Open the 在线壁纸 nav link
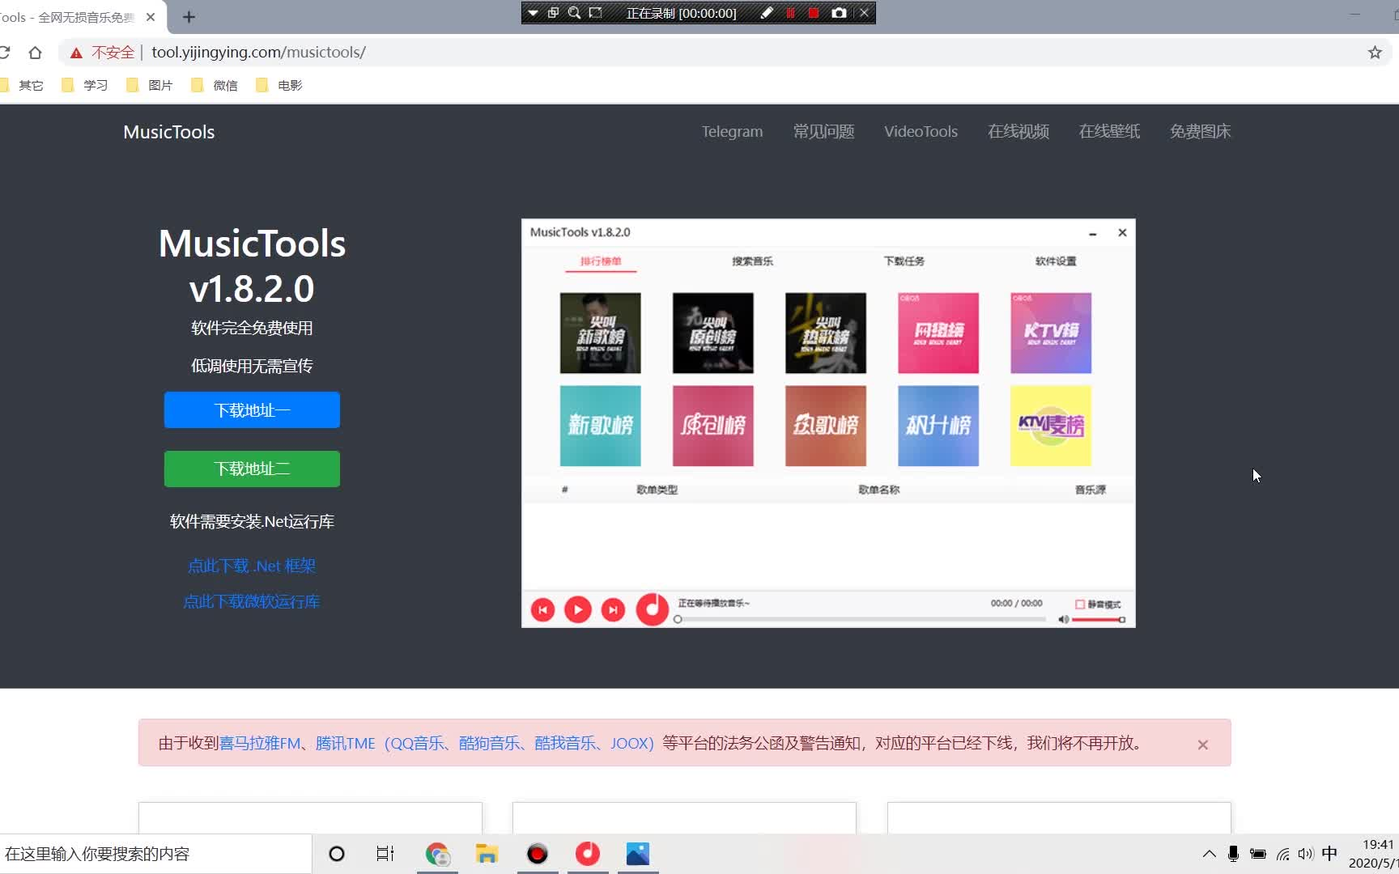Viewport: 1399px width, 874px height. pyautogui.click(x=1109, y=131)
